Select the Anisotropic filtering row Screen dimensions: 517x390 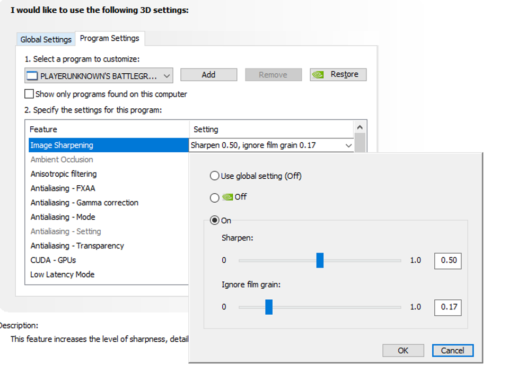tap(109, 174)
